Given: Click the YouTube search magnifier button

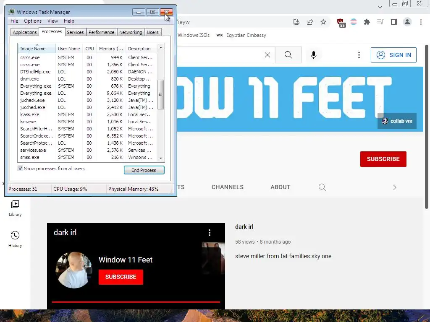Looking at the screenshot, I should coord(288,55).
